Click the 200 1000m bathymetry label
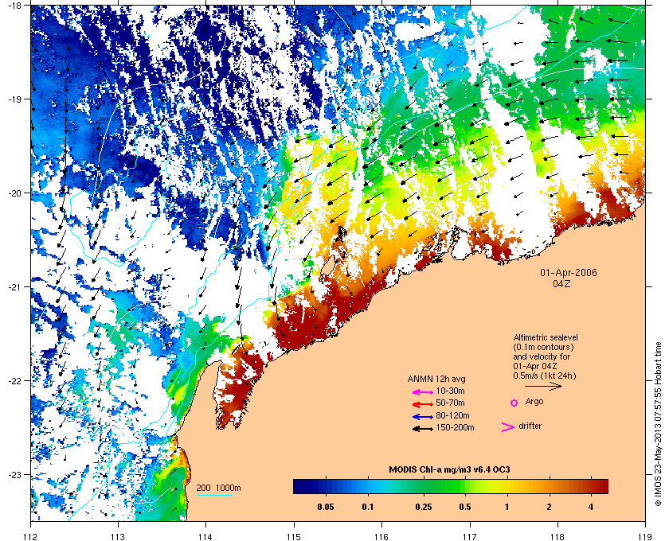 [x=218, y=488]
